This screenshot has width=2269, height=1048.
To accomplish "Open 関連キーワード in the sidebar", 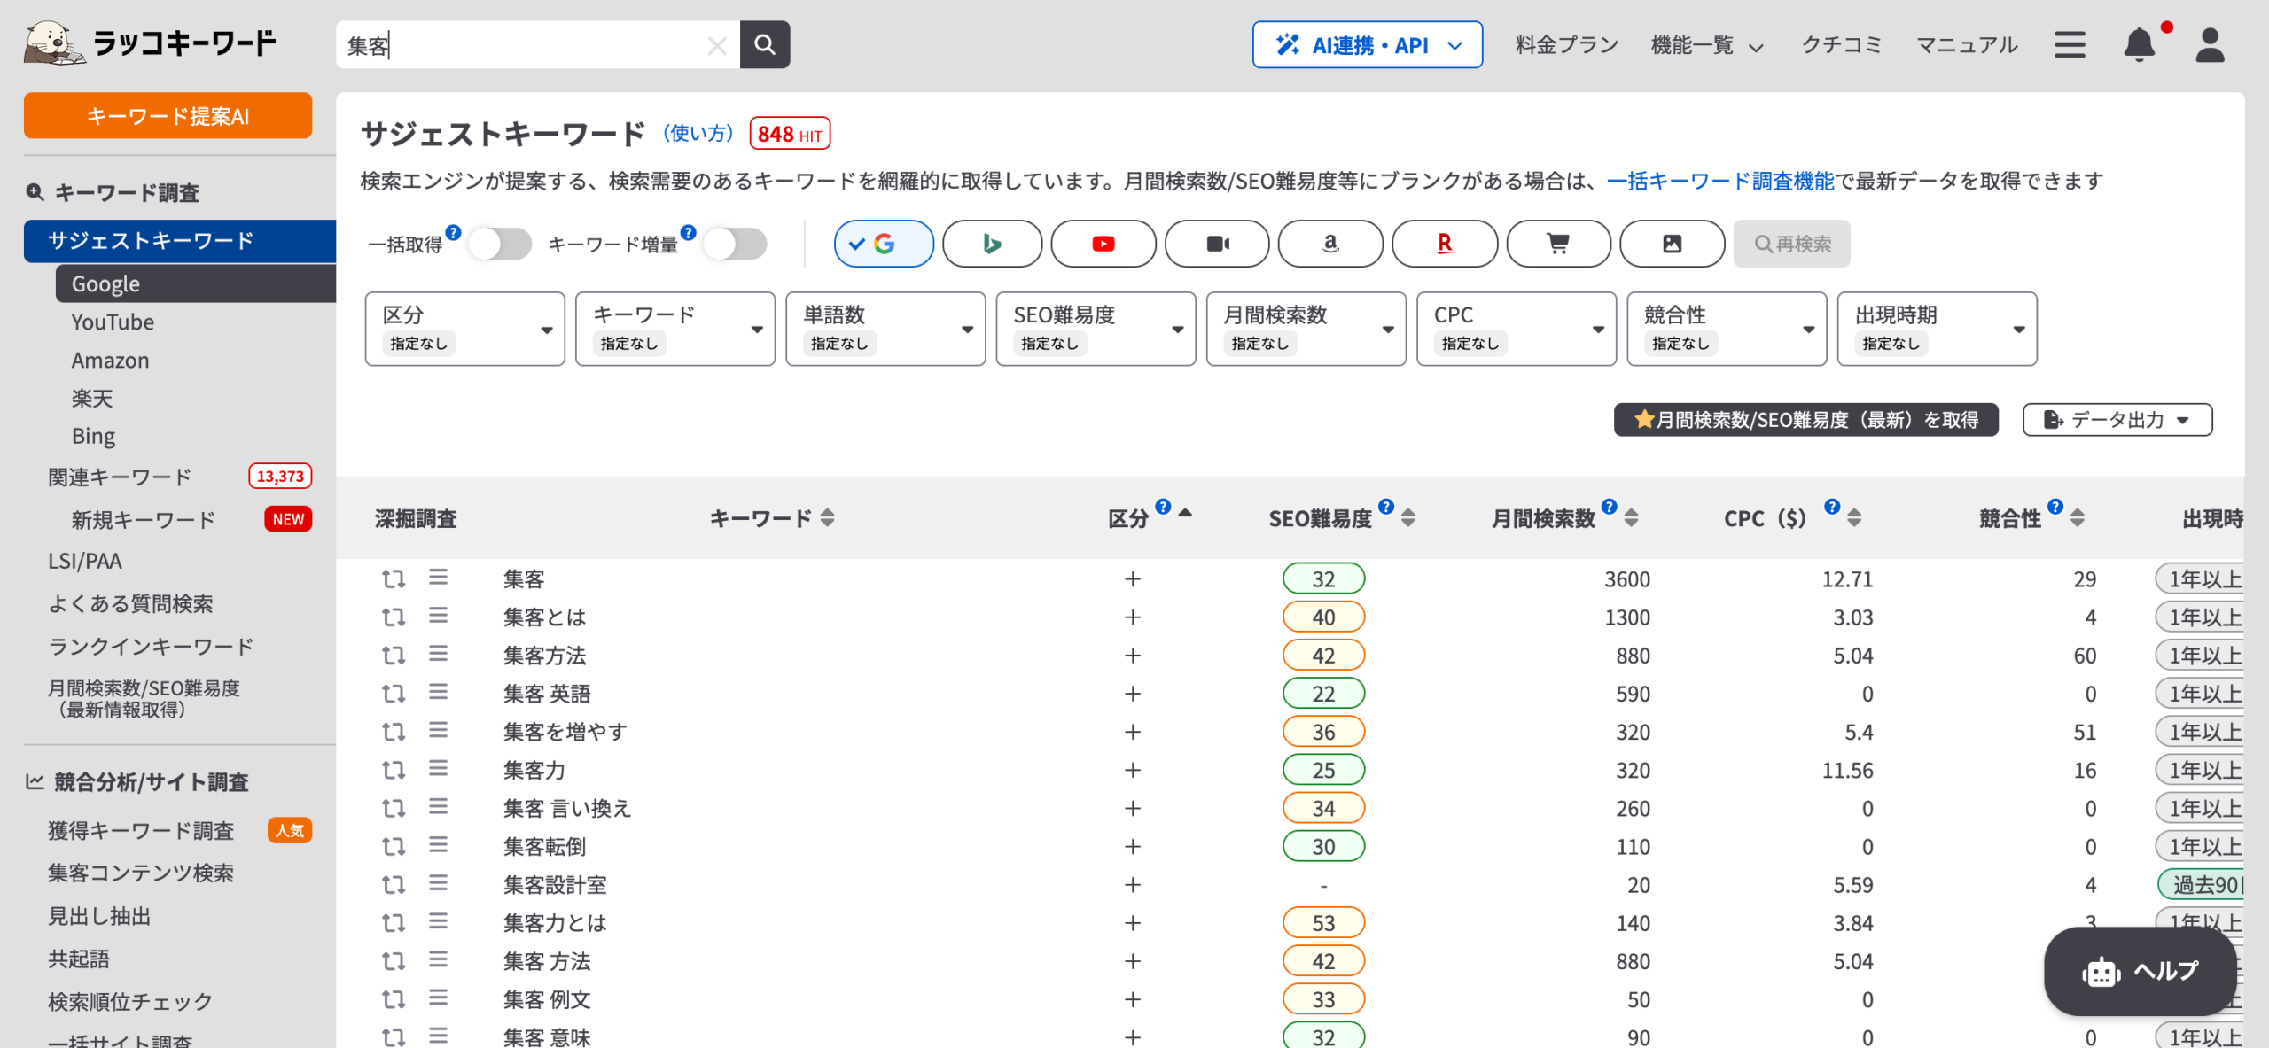I will click(120, 477).
